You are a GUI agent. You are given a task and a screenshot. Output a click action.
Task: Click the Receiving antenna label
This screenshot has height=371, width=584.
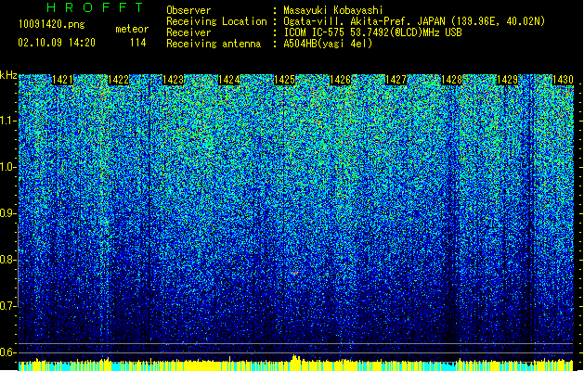(214, 44)
